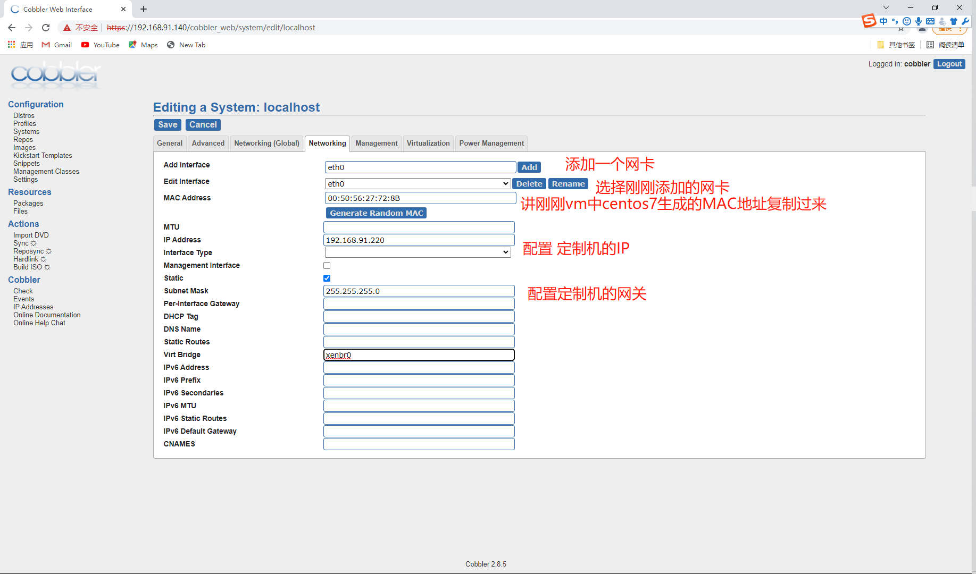
Task: Click the Cancel button
Action: (203, 124)
